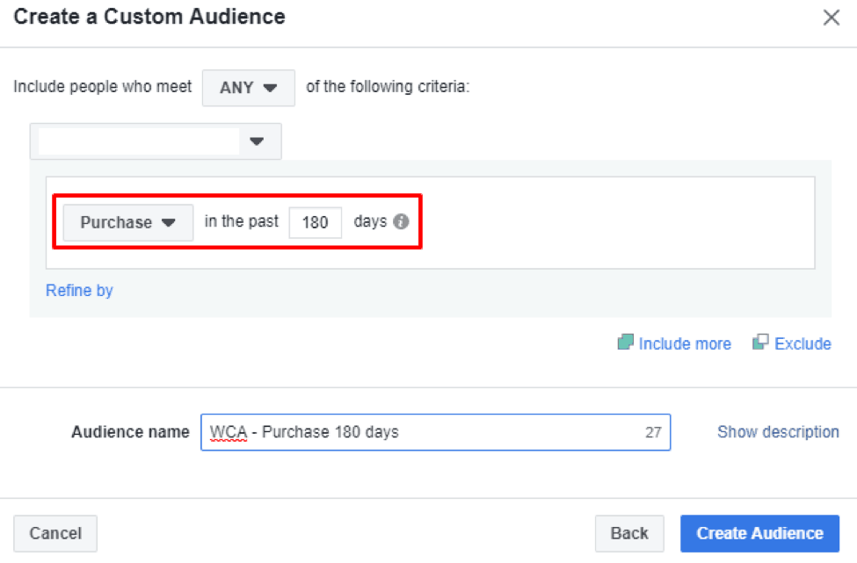This screenshot has width=857, height=563.
Task: Click the info icon next to days
Action: 401,221
